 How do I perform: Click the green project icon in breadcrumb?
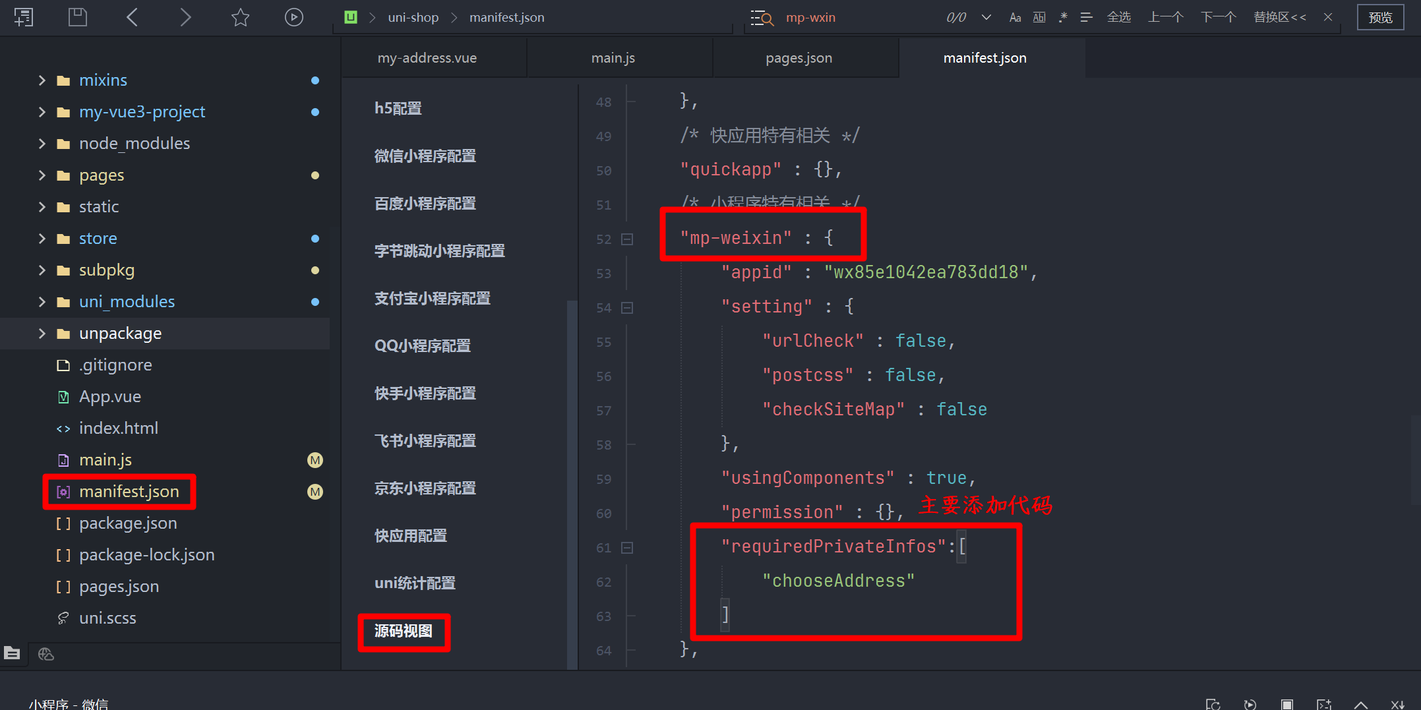(x=351, y=17)
